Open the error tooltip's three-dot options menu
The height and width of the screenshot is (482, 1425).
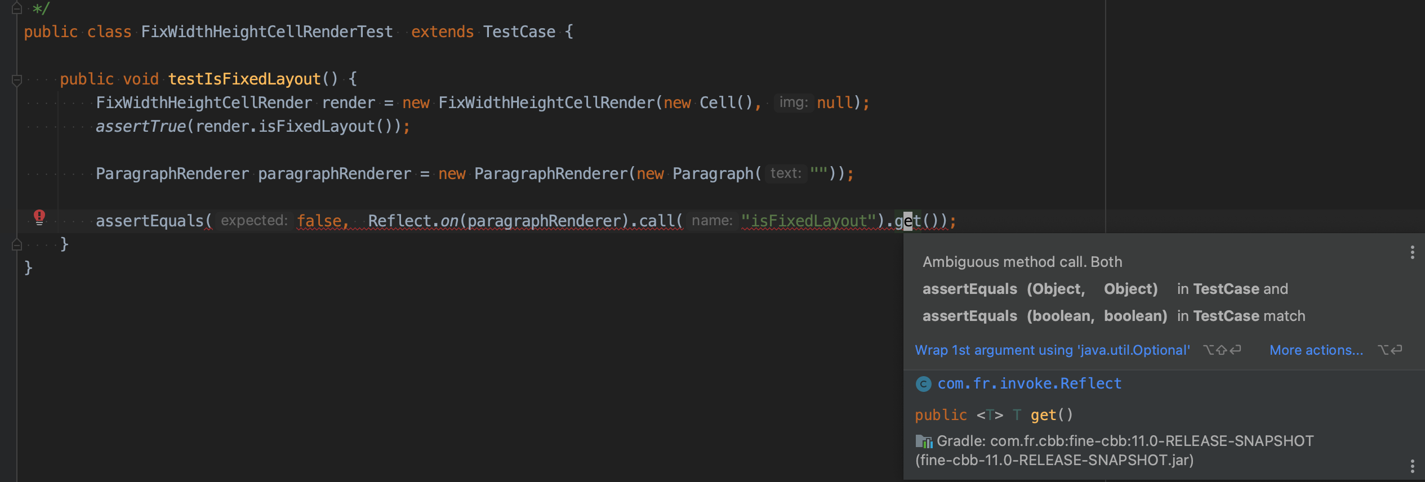coord(1412,252)
